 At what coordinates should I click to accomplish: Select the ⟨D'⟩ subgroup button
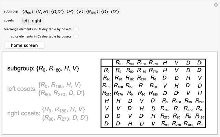click(x=115, y=12)
